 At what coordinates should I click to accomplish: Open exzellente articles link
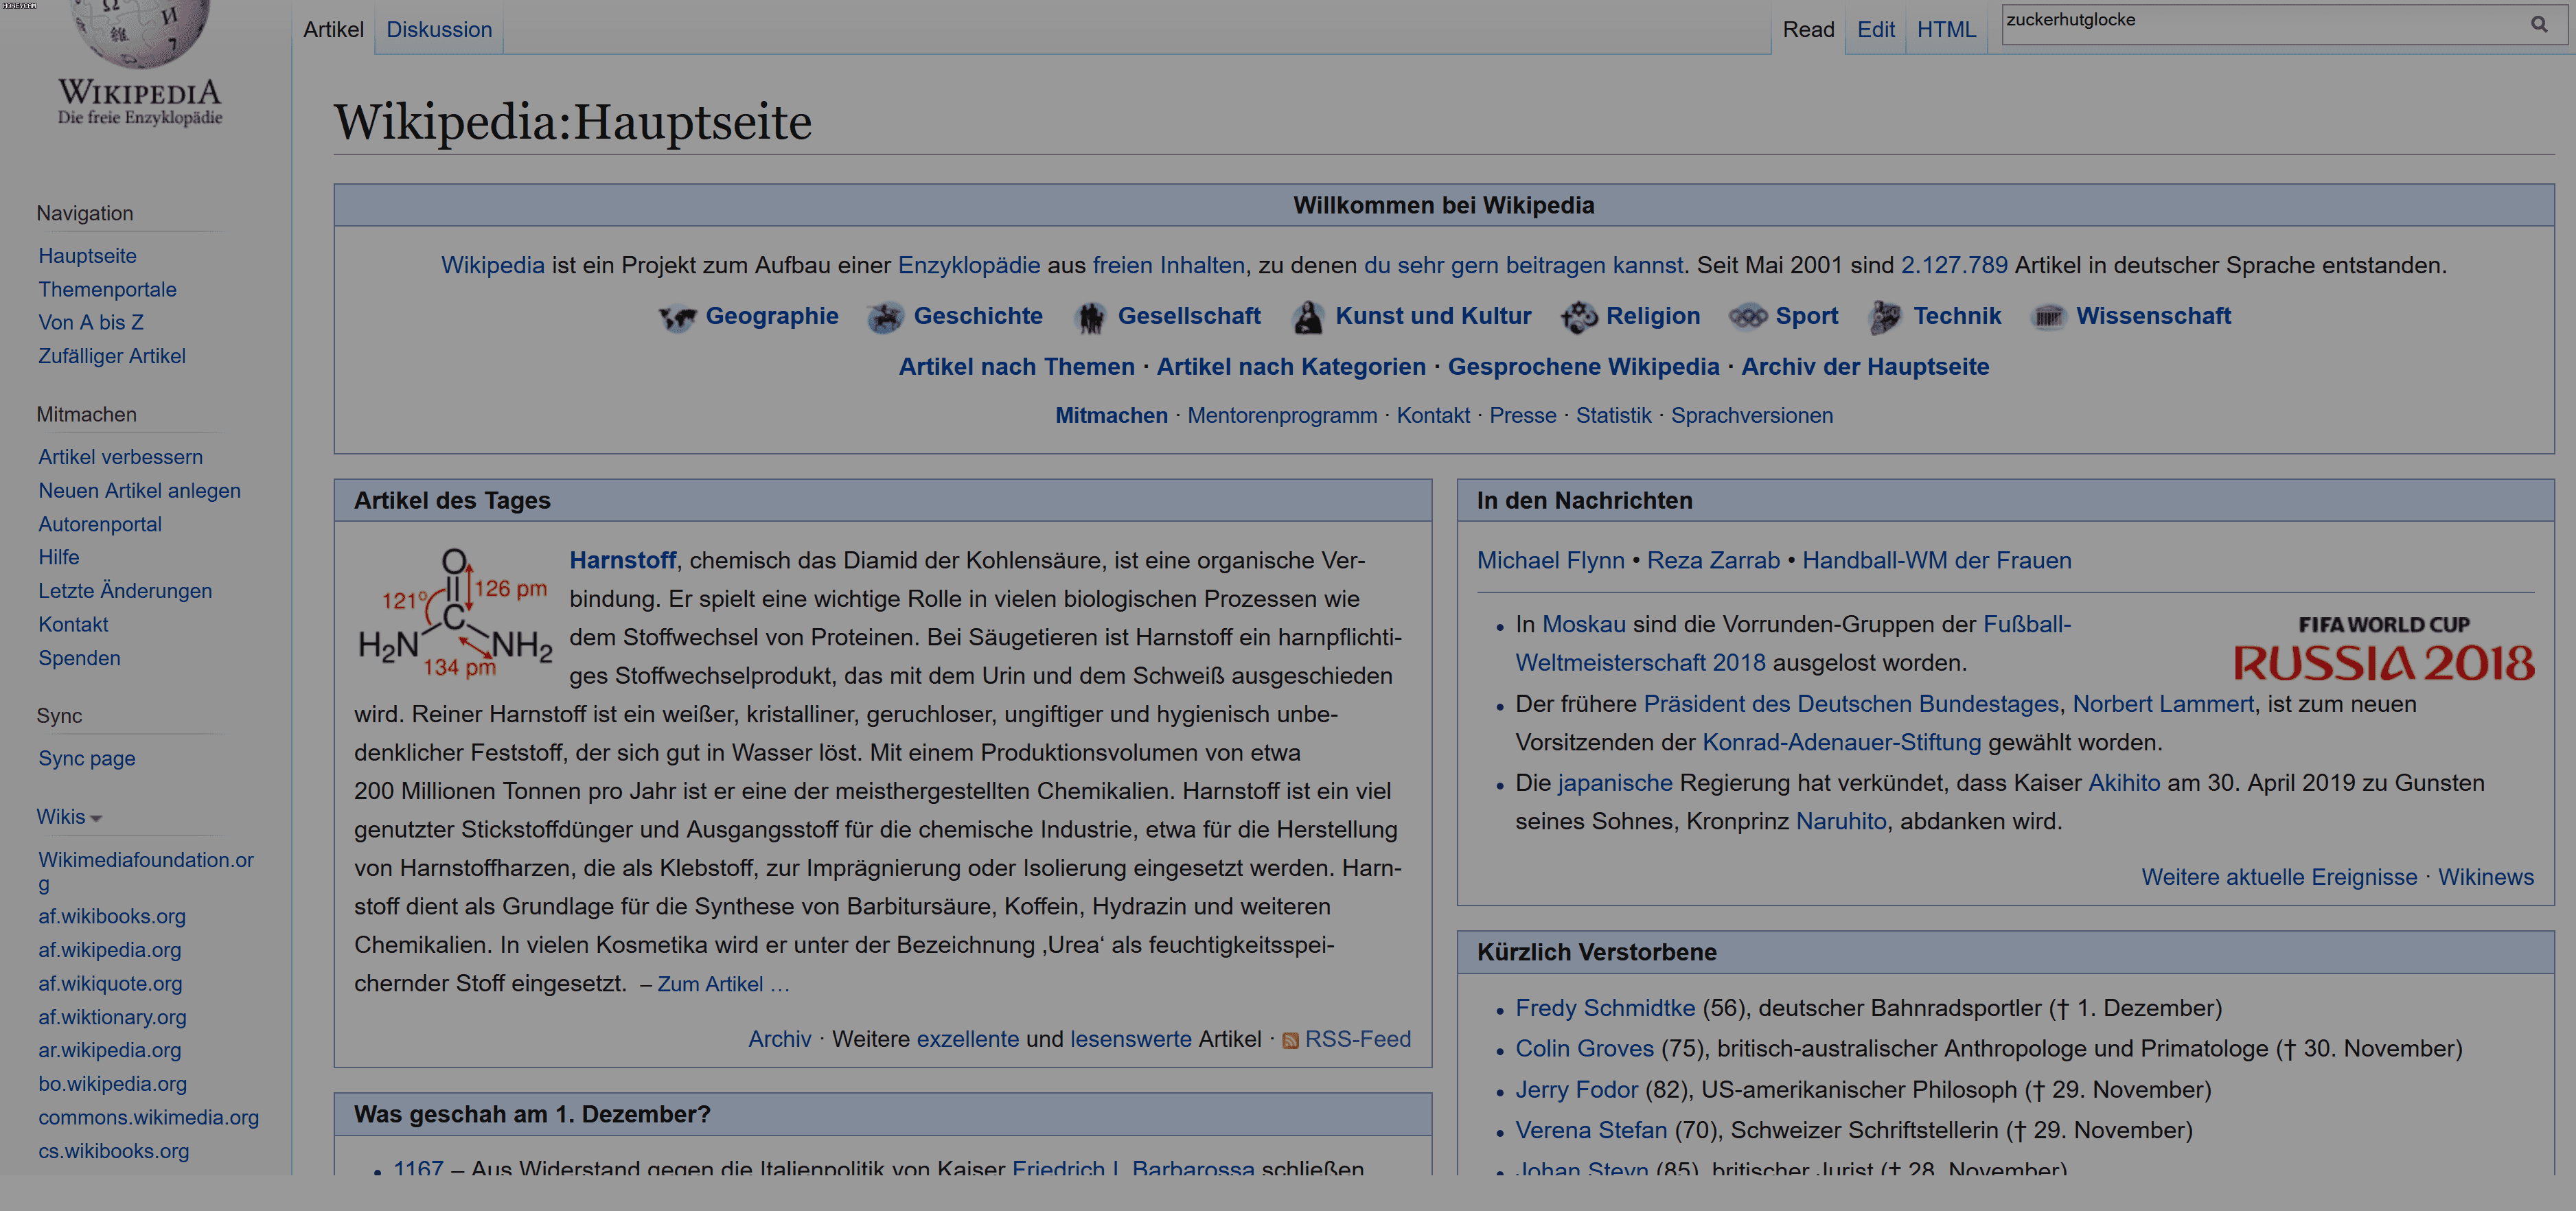(x=968, y=1040)
